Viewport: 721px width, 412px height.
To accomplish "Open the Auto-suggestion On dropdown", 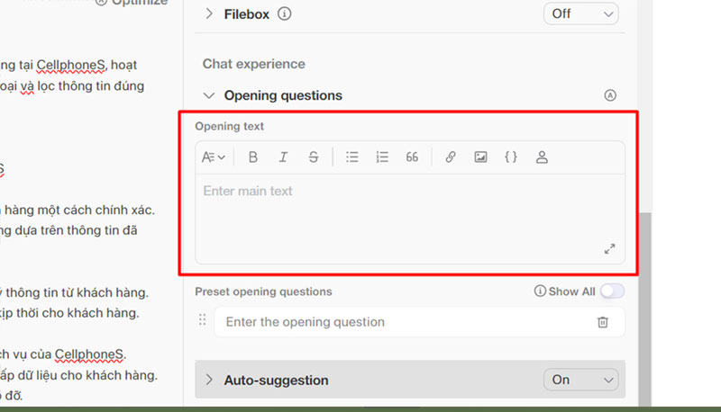I will point(581,381).
